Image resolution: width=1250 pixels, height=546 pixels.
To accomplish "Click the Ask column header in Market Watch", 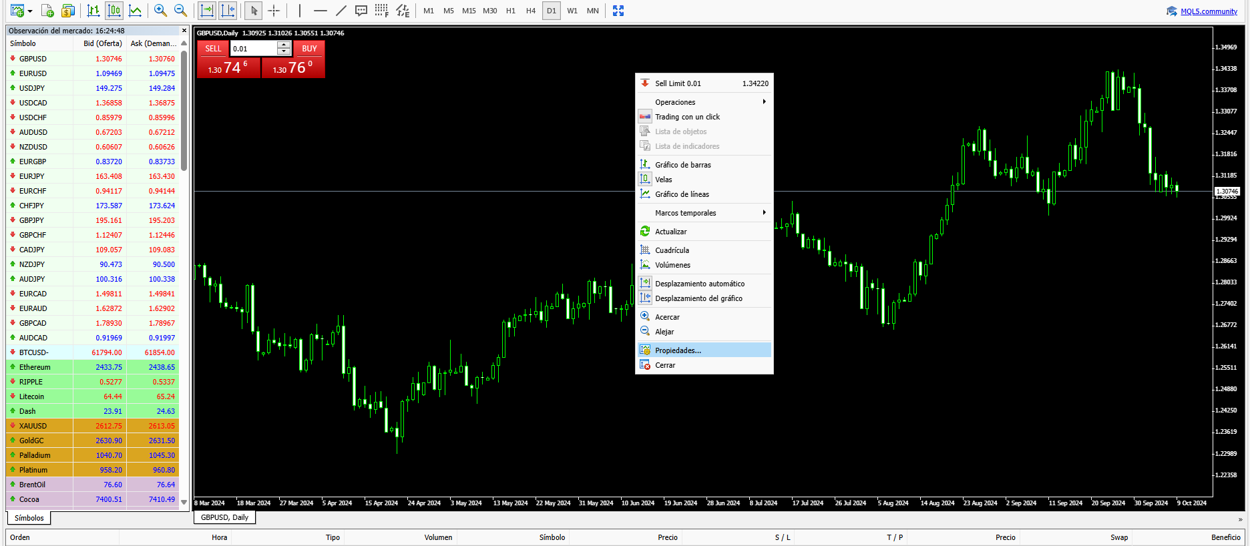I will coord(154,43).
